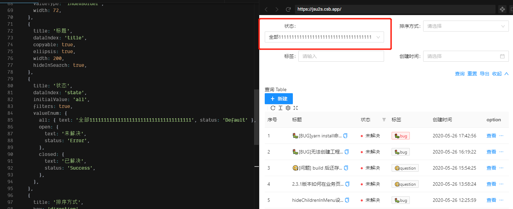Image resolution: width=513 pixels, height=209 pixels.
Task: Click the browser preview forward arrow
Action: [x=277, y=9]
